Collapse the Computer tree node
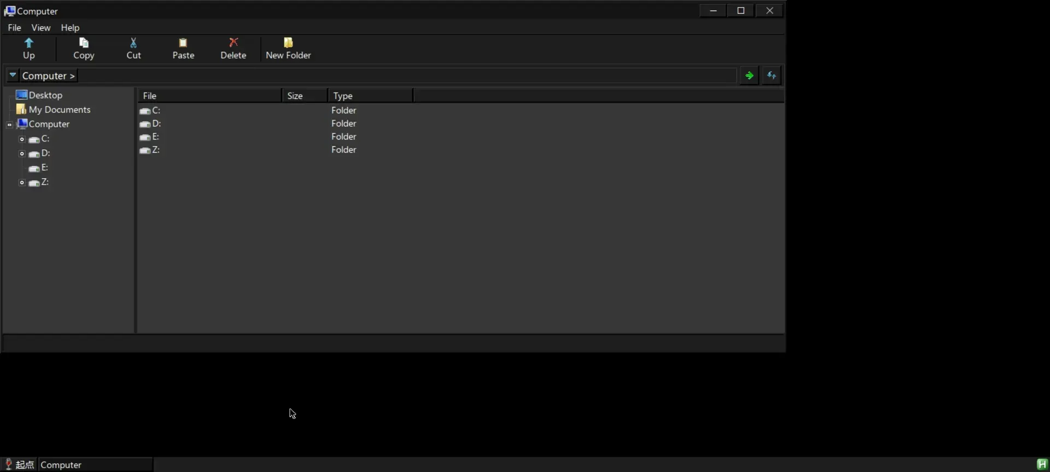The width and height of the screenshot is (1050, 472). (x=9, y=125)
